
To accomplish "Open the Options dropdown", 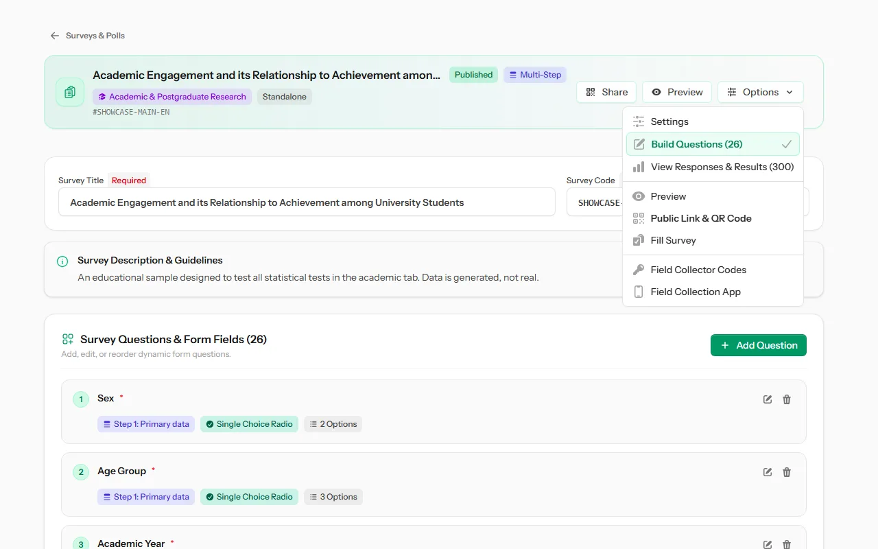I will 760,92.
